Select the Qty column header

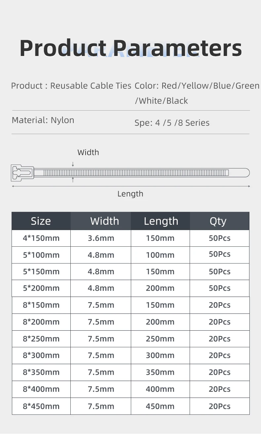tap(220, 221)
